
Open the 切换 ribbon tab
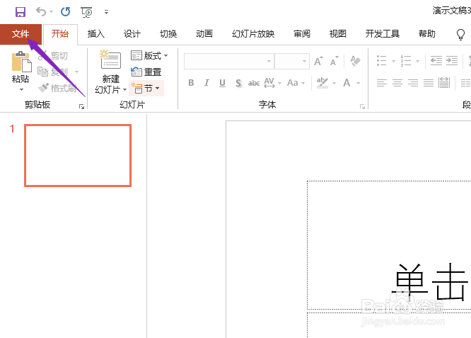tap(168, 34)
